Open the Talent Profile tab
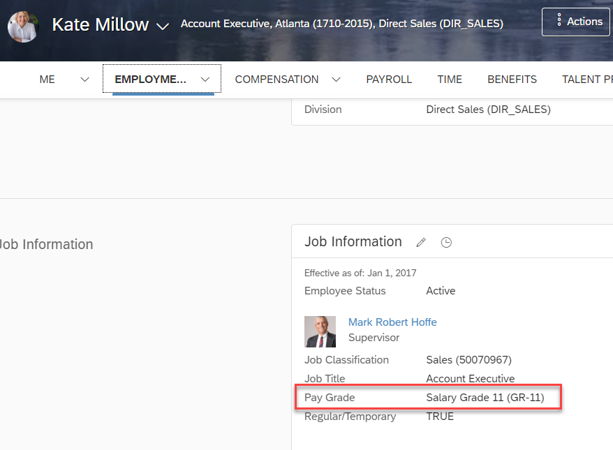Image resolution: width=613 pixels, height=450 pixels. [587, 80]
